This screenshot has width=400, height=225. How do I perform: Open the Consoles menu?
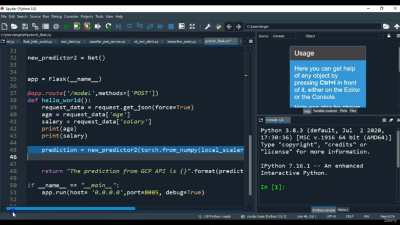(71, 17)
